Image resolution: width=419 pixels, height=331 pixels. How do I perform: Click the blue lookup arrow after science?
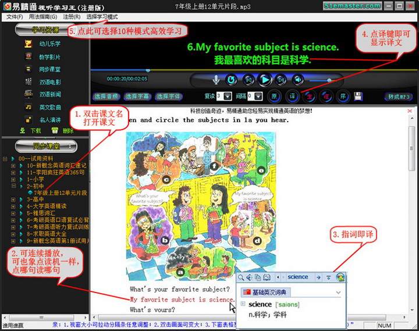(318, 277)
